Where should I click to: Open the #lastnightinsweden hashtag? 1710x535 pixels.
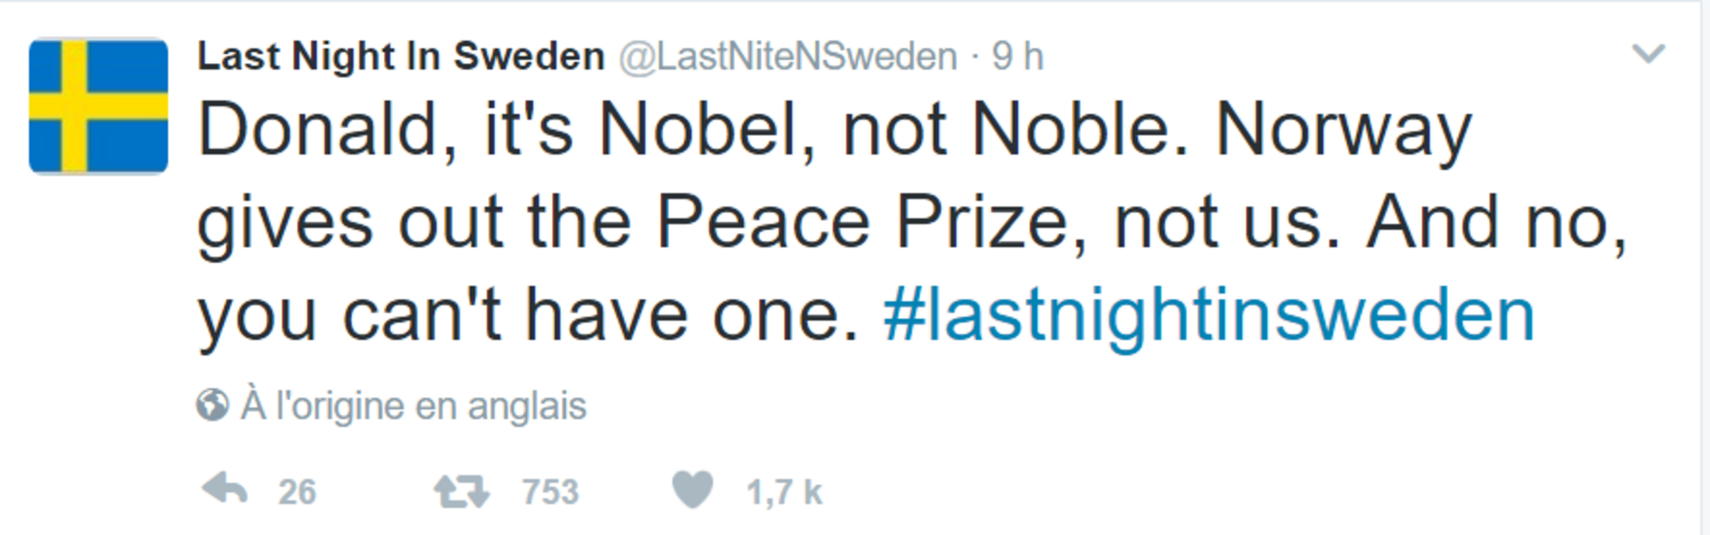point(1209,316)
